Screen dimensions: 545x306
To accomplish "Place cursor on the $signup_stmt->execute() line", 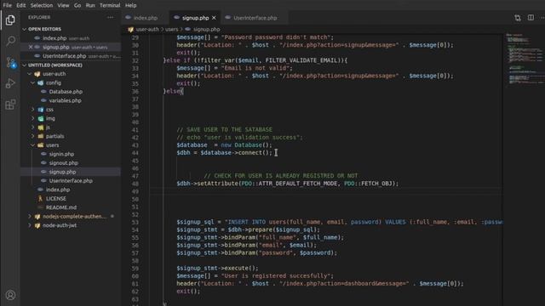I will [x=217, y=269].
